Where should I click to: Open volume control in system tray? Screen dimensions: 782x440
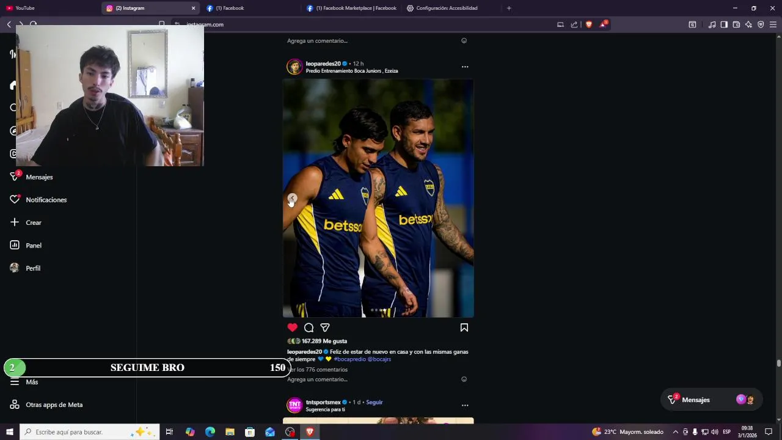(714, 432)
